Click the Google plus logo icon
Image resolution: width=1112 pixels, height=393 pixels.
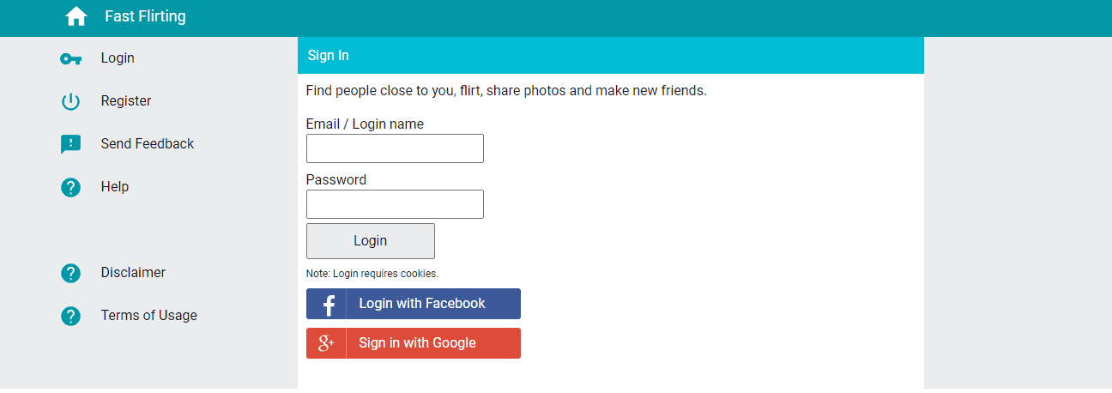(x=327, y=343)
